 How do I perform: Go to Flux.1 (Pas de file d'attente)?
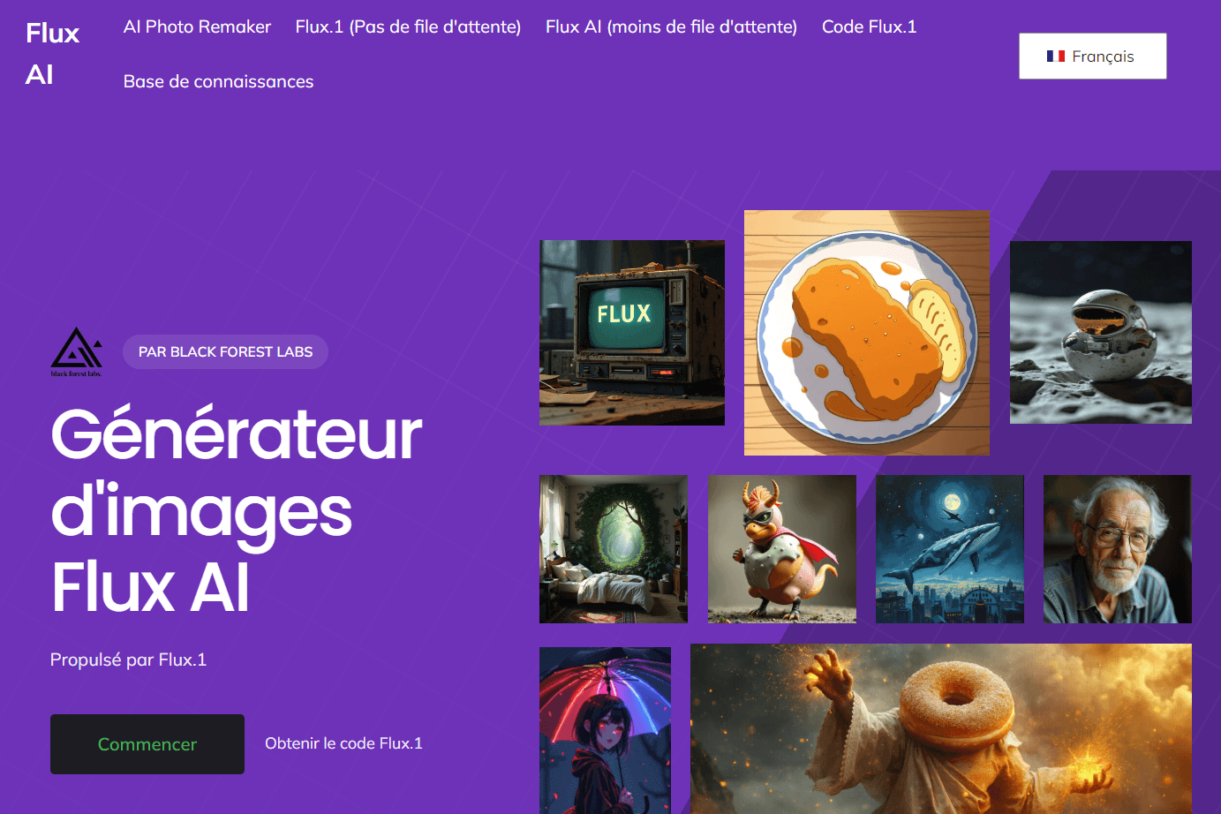(x=408, y=26)
